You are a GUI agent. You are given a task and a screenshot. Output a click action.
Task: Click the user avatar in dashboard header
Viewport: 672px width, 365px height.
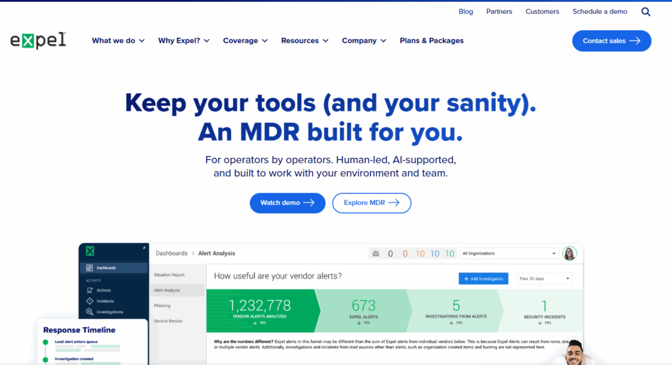pyautogui.click(x=570, y=254)
